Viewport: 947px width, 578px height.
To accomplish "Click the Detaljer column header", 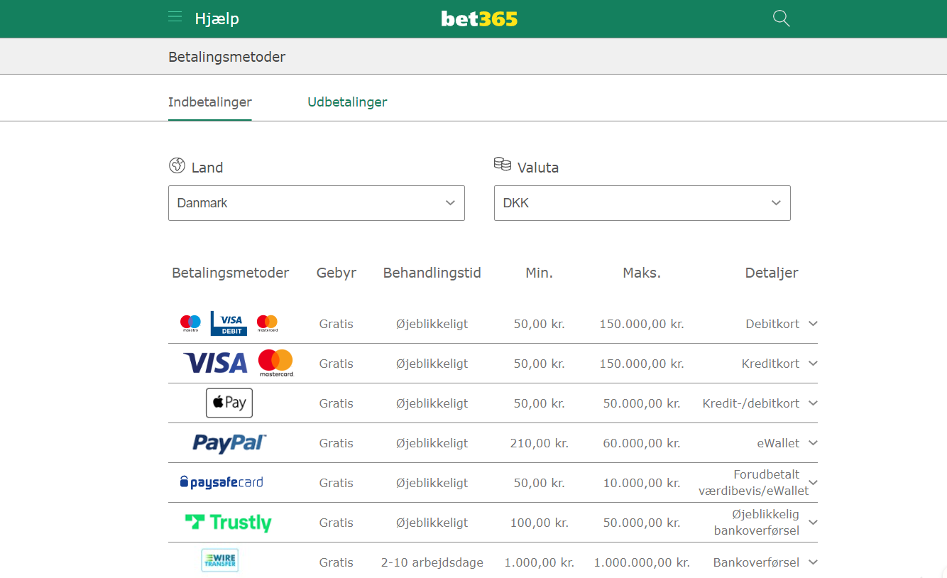I will coord(772,273).
